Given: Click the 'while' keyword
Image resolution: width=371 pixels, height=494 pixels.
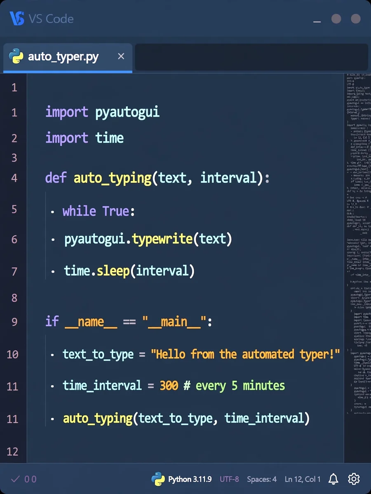Looking at the screenshot, I should [x=79, y=211].
